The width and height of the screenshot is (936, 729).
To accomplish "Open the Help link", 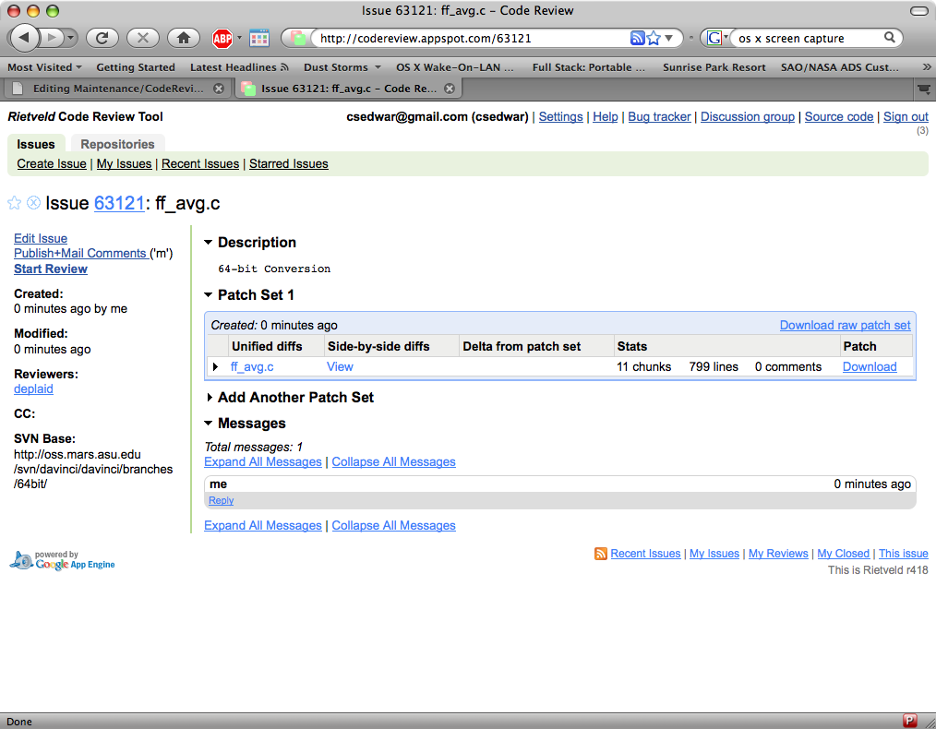I will click(606, 117).
